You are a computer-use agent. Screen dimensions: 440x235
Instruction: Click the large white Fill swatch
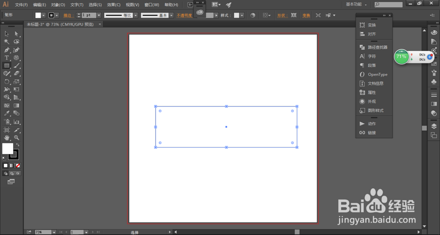click(x=7, y=148)
